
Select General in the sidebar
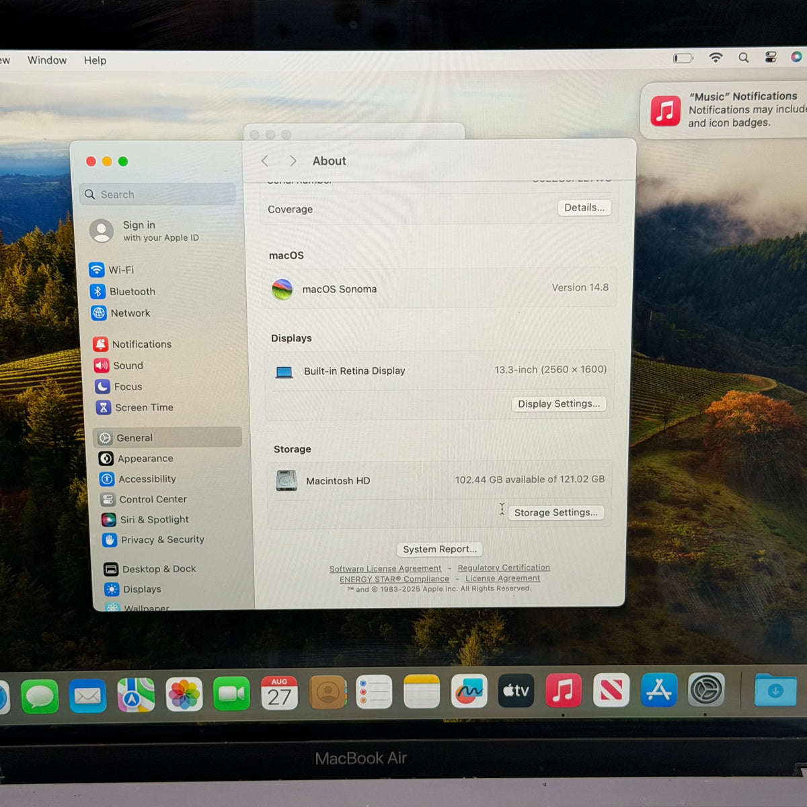tap(167, 437)
